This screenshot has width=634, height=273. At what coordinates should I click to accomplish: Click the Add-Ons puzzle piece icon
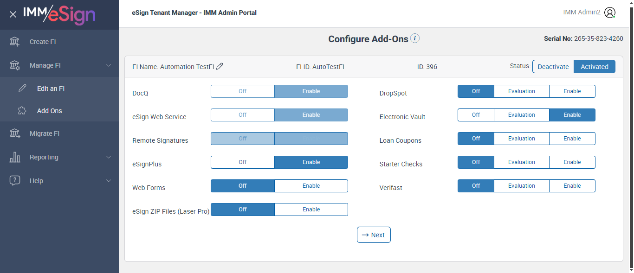pos(22,111)
